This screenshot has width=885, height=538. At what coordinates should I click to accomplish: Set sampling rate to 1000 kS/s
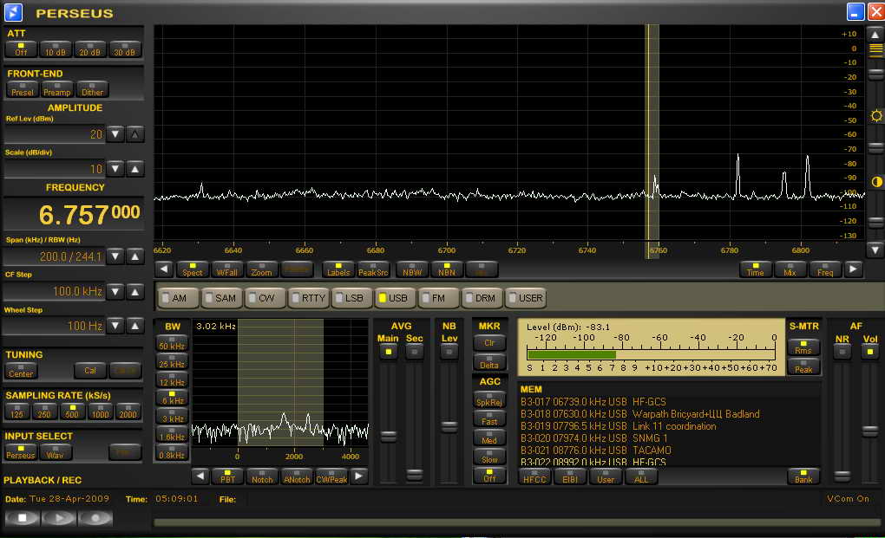pos(100,412)
